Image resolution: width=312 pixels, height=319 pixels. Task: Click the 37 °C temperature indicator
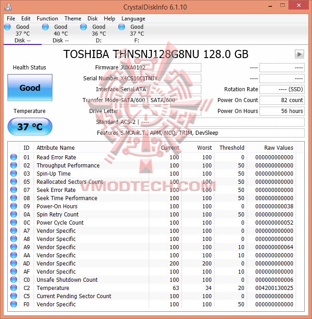click(x=30, y=127)
